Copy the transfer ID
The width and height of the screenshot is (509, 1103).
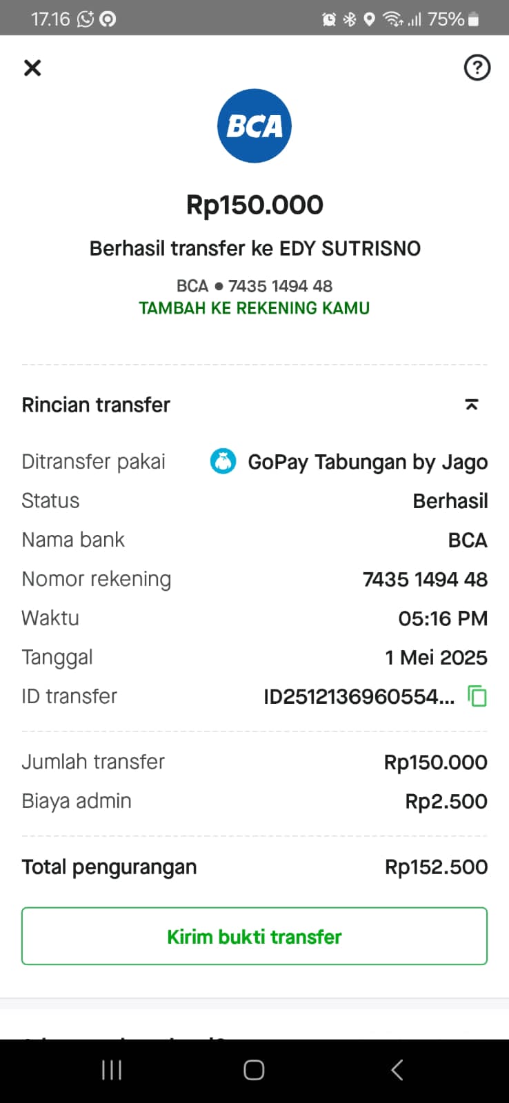pos(477,696)
